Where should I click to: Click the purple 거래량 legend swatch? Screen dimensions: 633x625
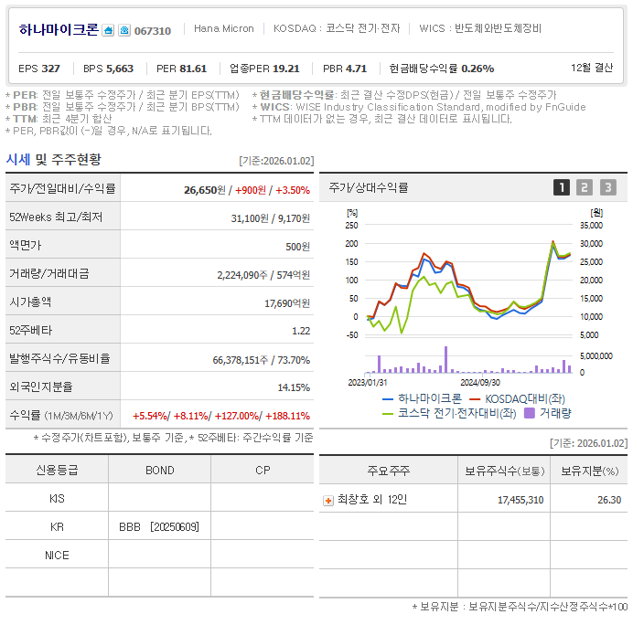pyautogui.click(x=530, y=413)
